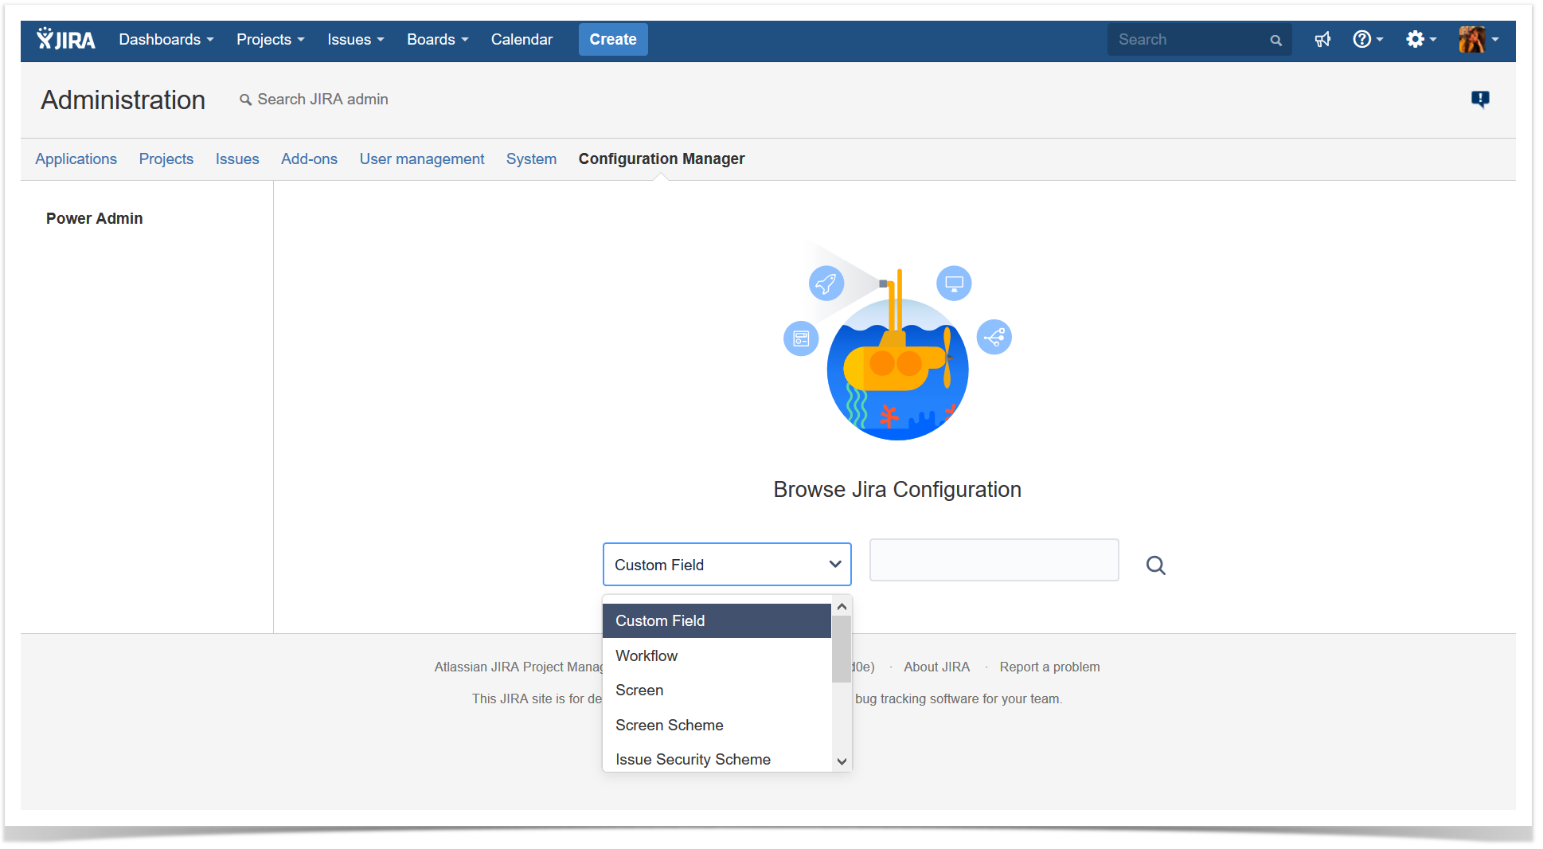Image resolution: width=1543 pixels, height=849 pixels.
Task: Select Screen from the dropdown list
Action: pos(717,690)
